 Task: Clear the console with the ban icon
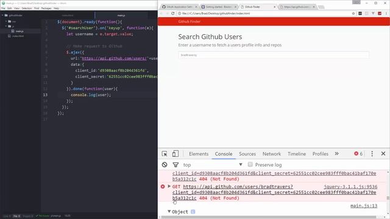pyautogui.click(x=165, y=165)
